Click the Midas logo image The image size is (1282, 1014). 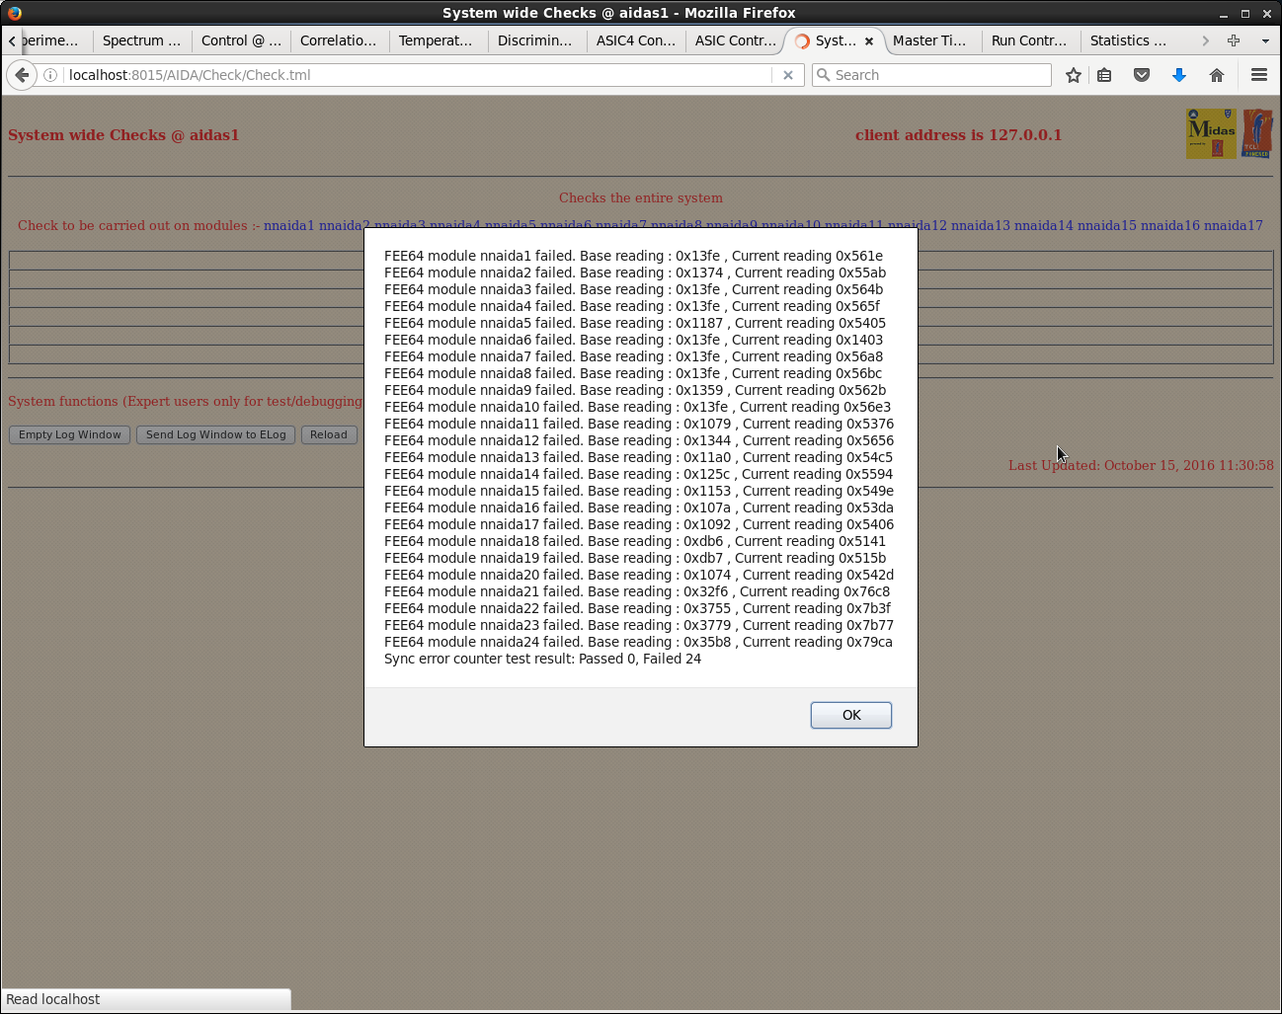[x=1211, y=133]
